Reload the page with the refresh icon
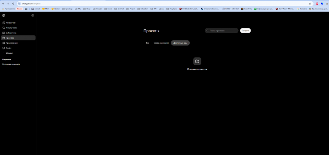 (x=13, y=3)
